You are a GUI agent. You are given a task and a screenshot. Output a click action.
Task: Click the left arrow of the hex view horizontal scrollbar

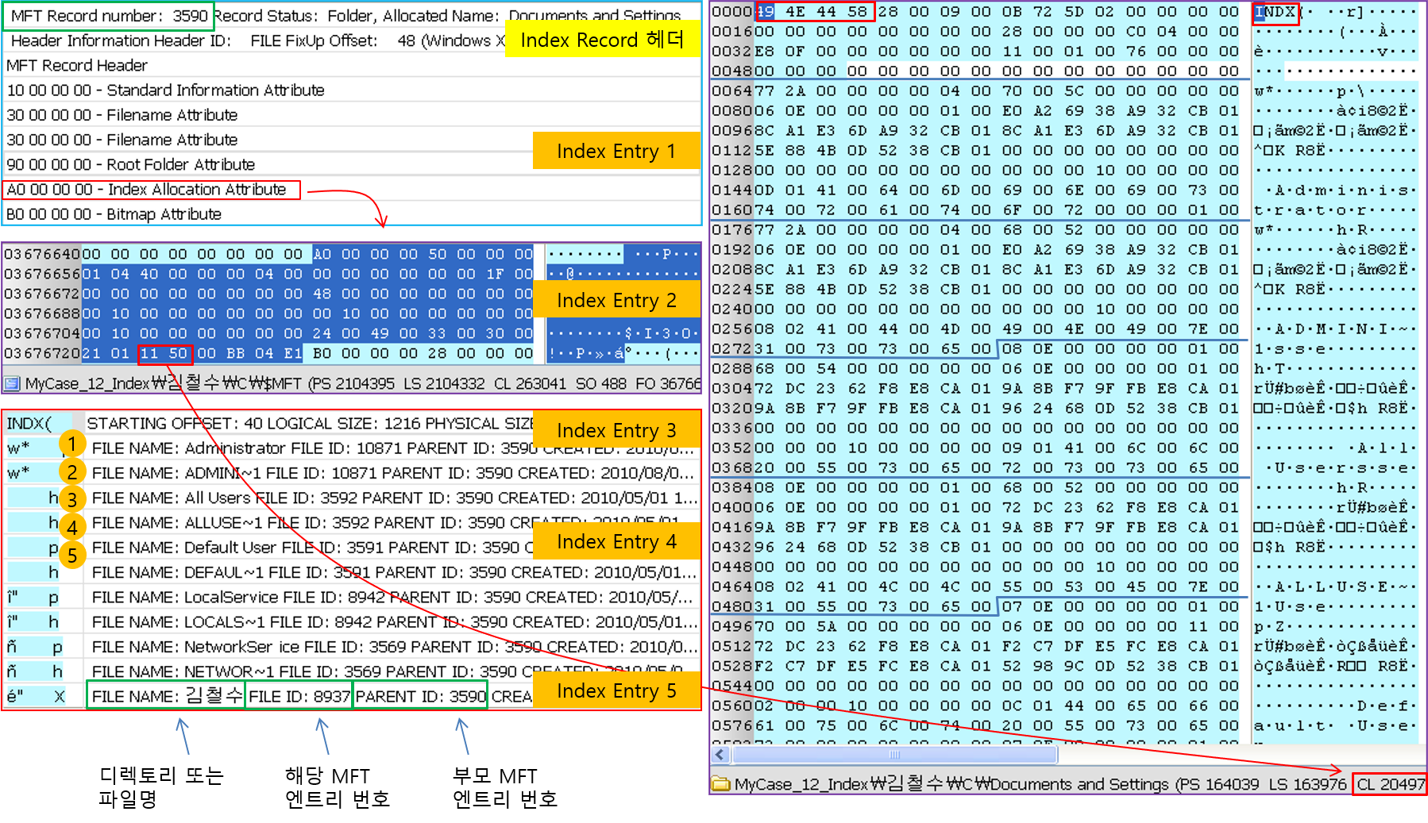pos(720,754)
